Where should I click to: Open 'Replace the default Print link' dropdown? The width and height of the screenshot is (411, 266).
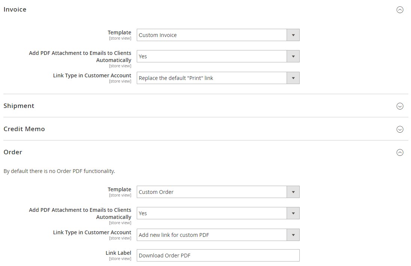click(212, 78)
